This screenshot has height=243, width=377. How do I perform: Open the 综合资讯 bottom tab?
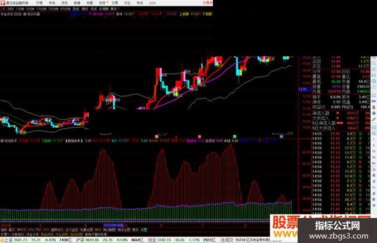47,234
